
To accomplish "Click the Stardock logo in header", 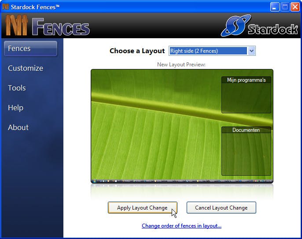I will click(259, 26).
